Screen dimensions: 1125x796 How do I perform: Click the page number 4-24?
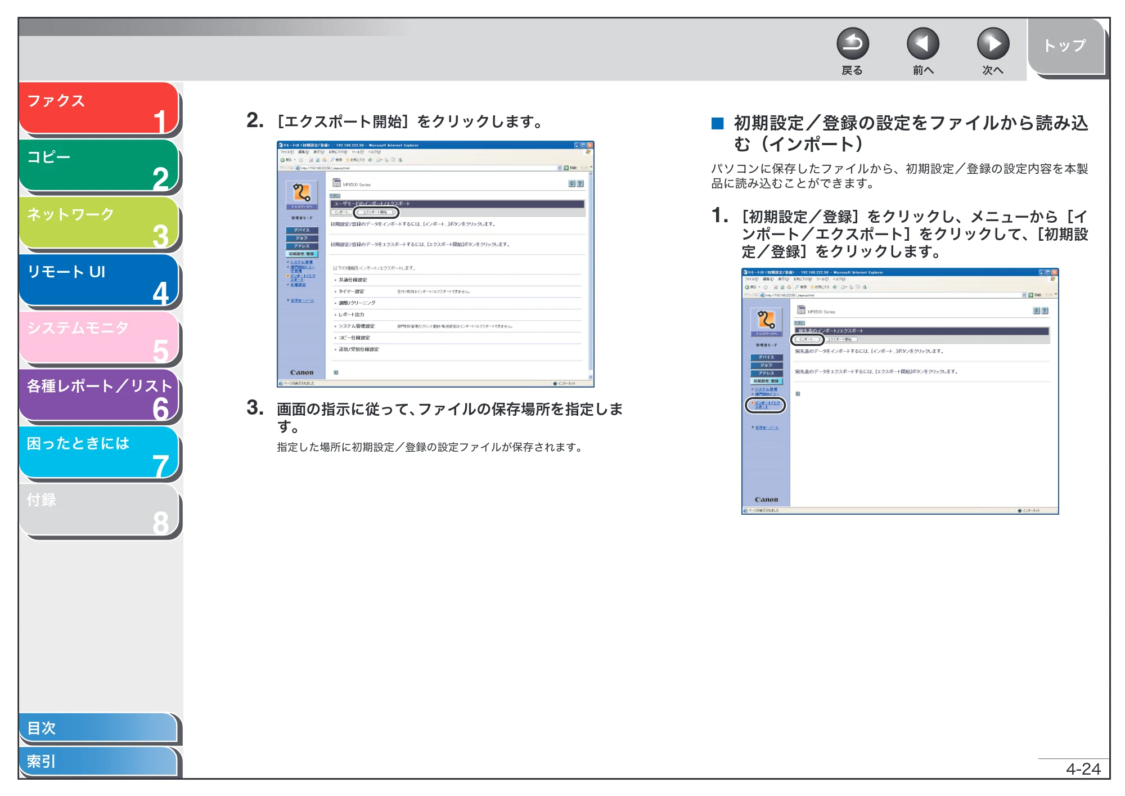tap(1083, 769)
